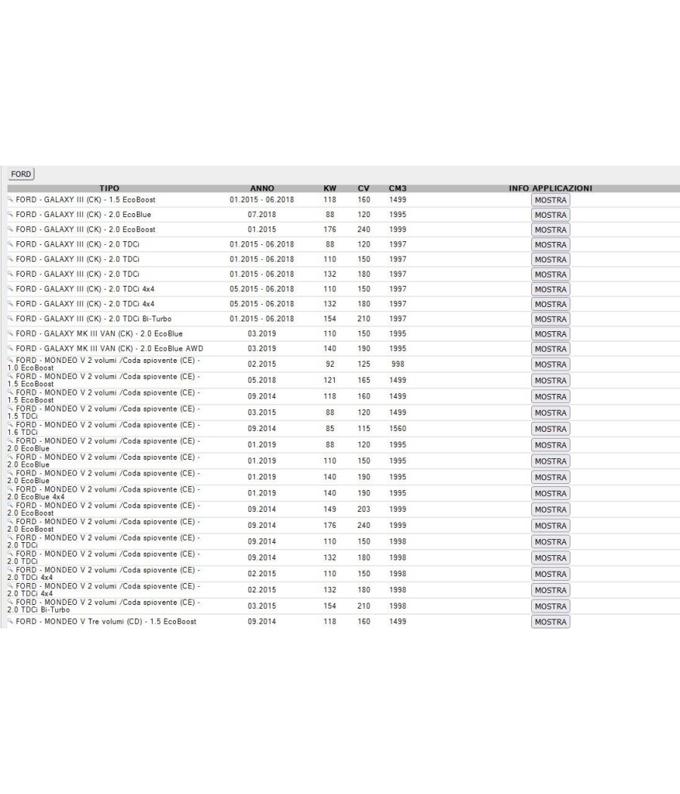This screenshot has width=680, height=794.
Task: Click date 05.2018 in Mondeo row
Action: pyautogui.click(x=262, y=380)
